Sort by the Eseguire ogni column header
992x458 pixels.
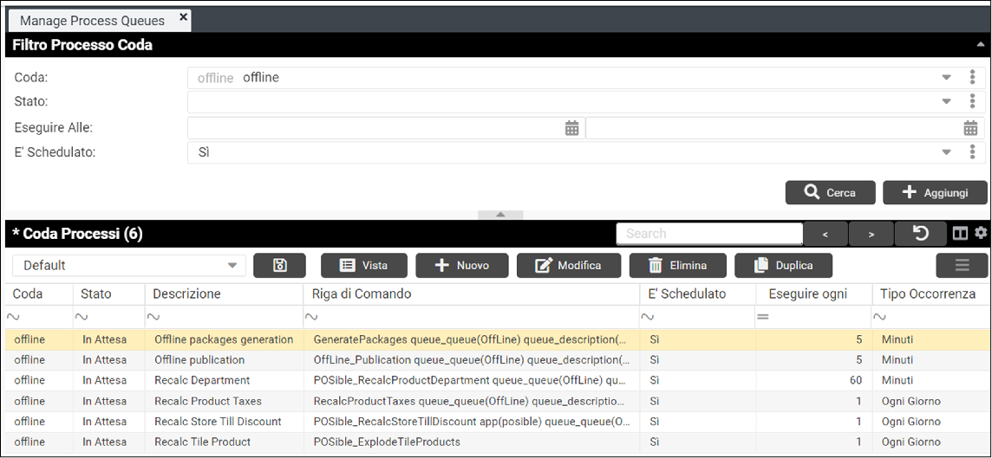(807, 294)
